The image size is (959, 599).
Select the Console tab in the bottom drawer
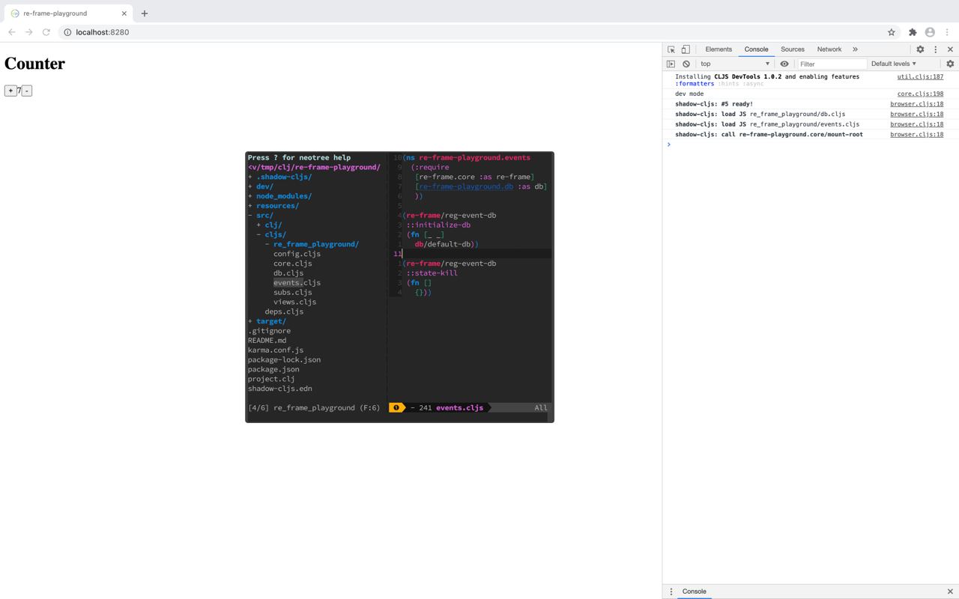point(694,592)
